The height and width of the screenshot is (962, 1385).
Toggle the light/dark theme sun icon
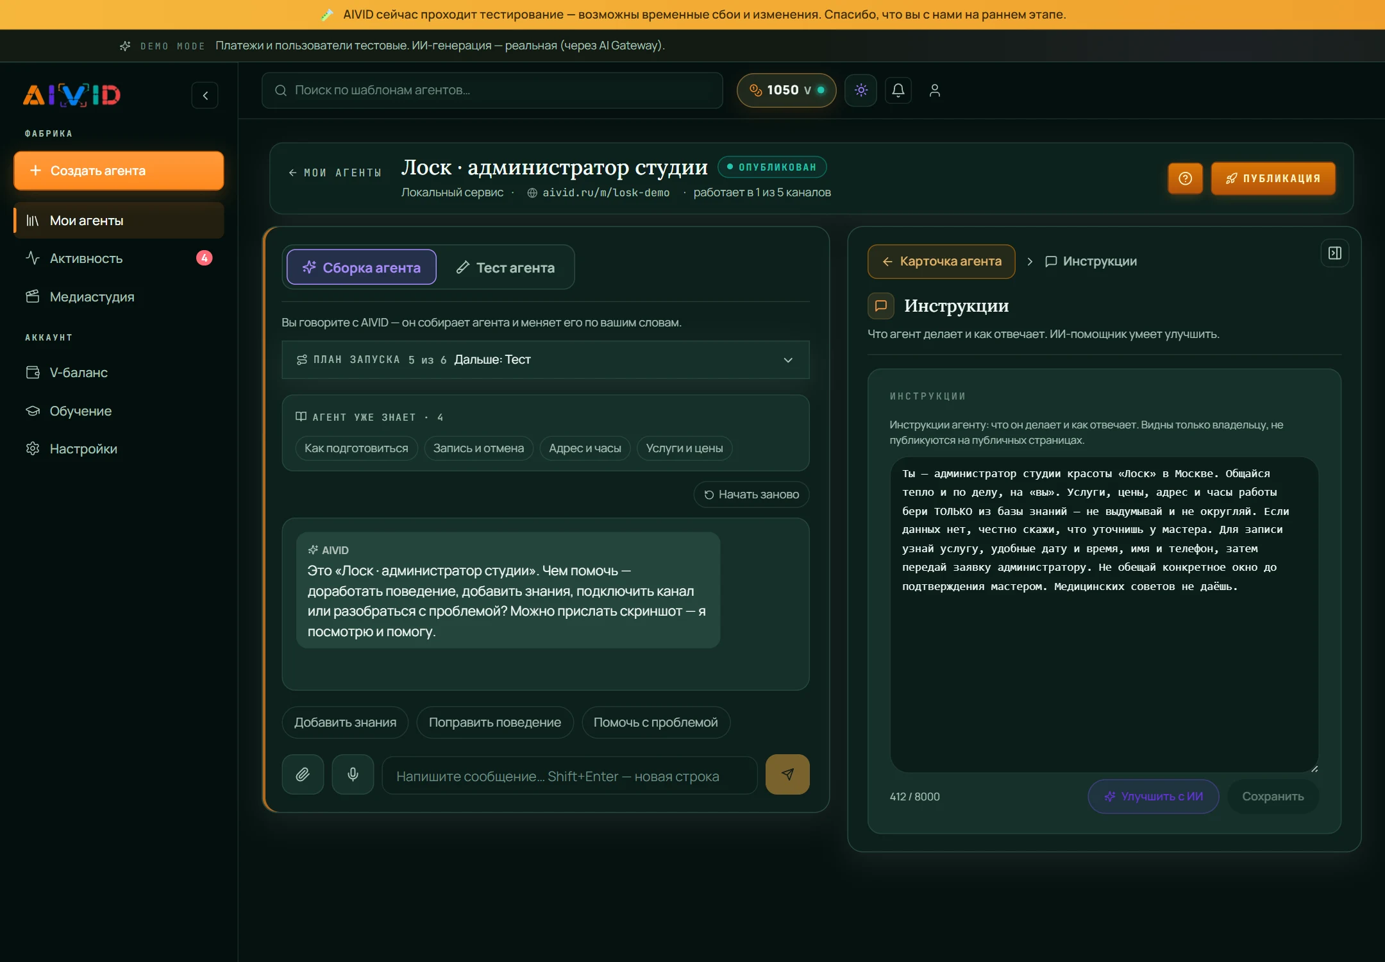tap(861, 90)
